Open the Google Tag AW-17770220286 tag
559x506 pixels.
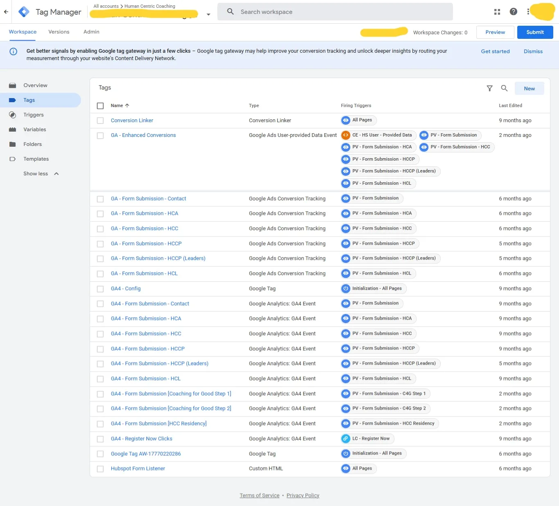pos(146,454)
